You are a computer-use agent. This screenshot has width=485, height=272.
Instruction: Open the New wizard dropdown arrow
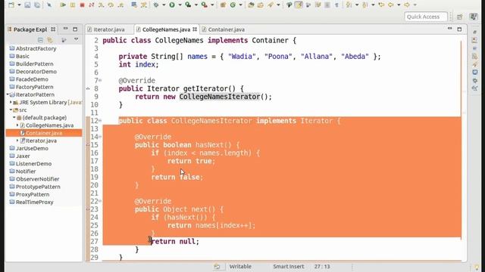19,5
